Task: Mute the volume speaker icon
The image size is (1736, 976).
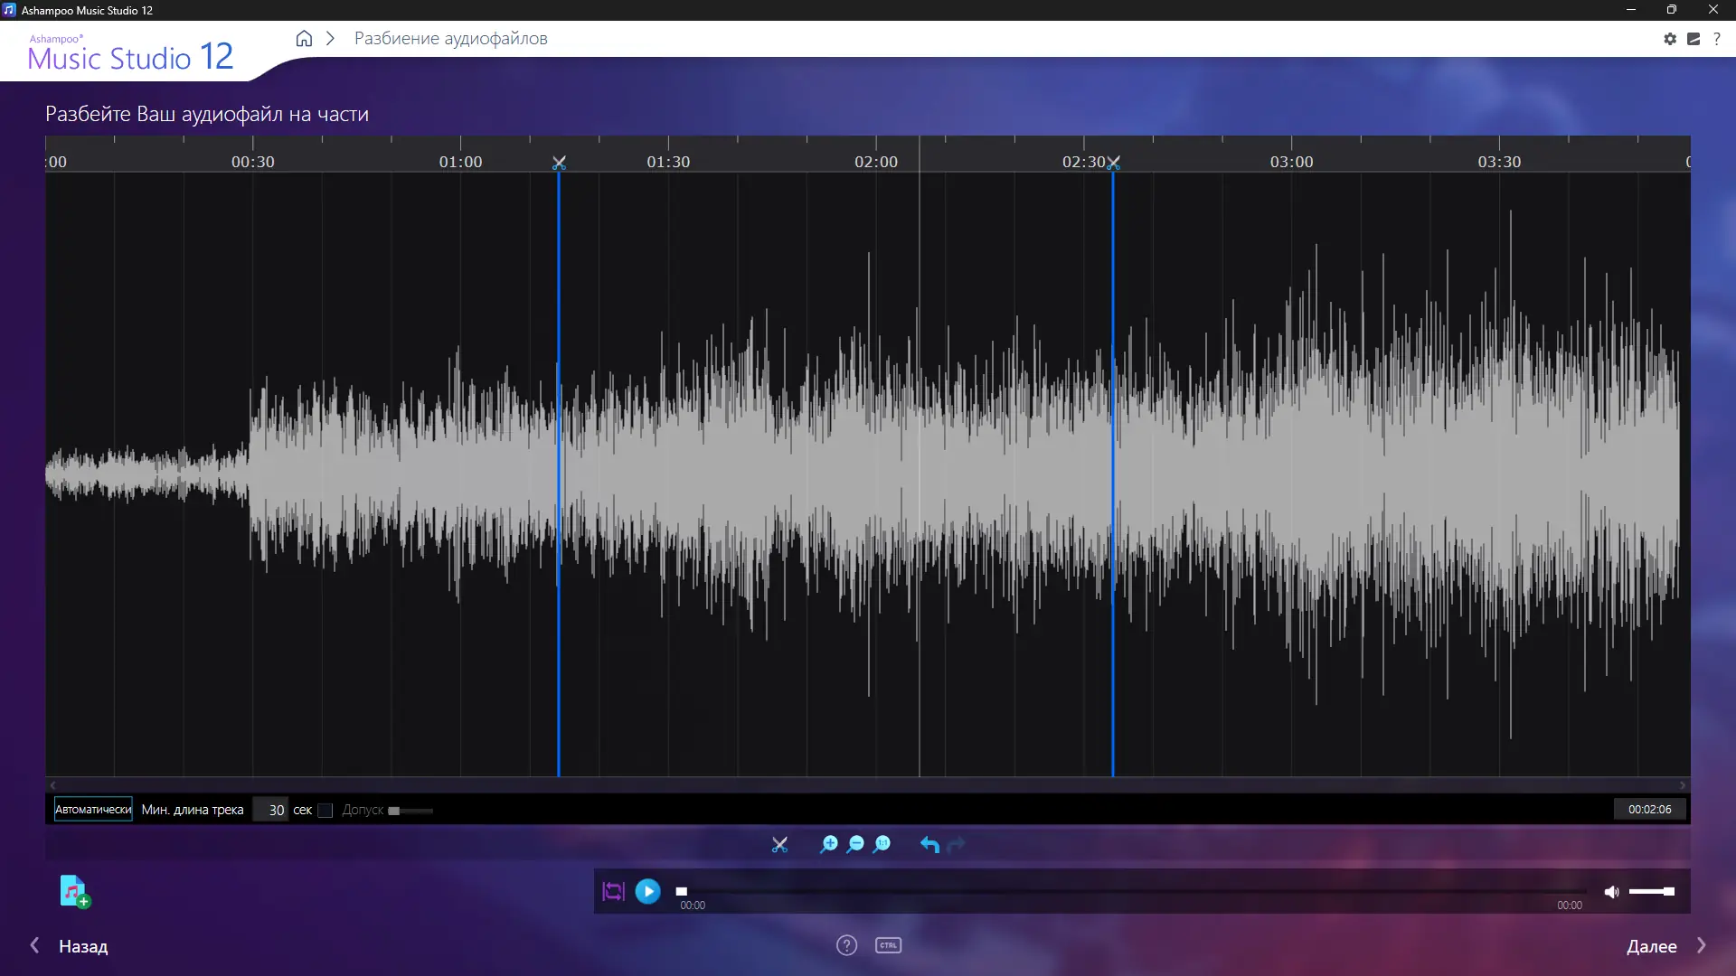Action: click(1611, 892)
